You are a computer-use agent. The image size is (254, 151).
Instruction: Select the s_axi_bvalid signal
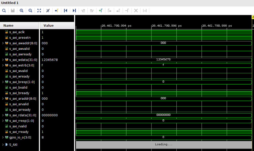[18, 87]
